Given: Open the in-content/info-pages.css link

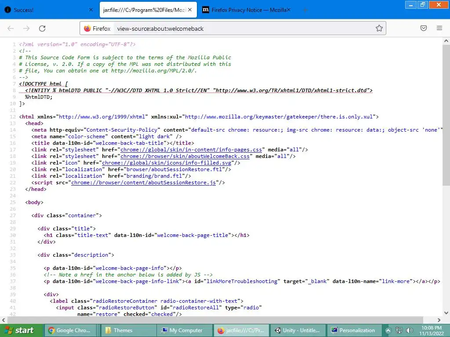Looking at the screenshot, I should click(191, 150).
